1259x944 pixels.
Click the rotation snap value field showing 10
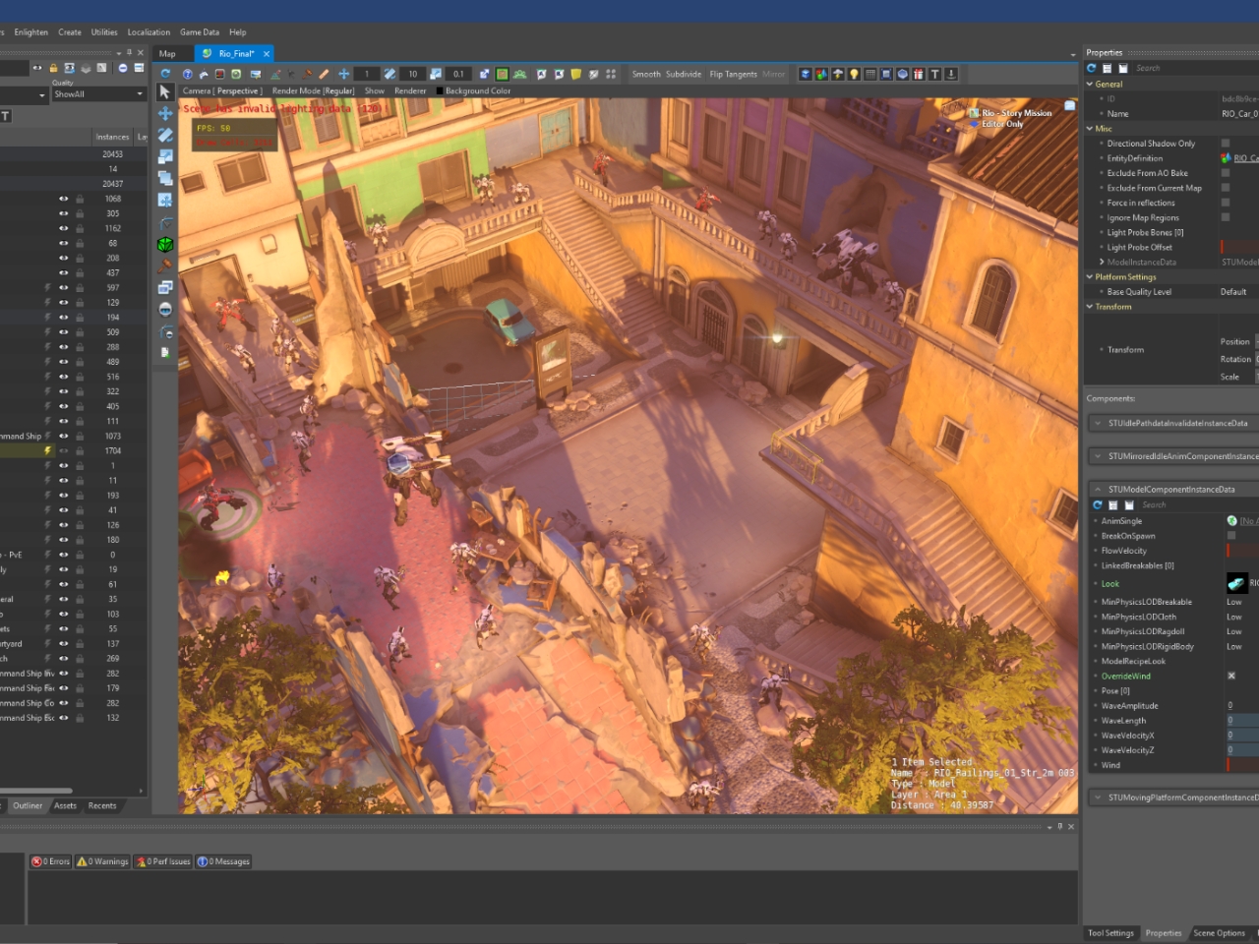[413, 74]
